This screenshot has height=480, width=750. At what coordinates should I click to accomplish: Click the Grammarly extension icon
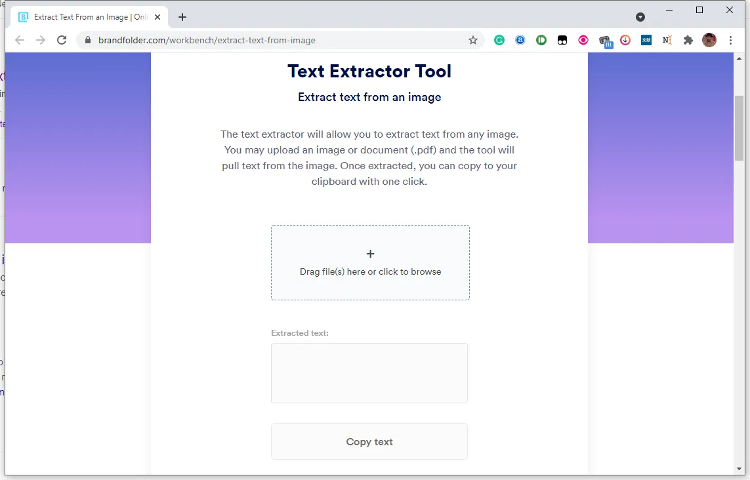(x=499, y=40)
